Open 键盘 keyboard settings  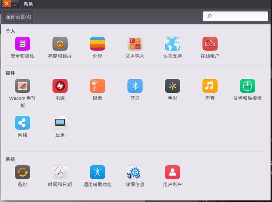tap(97, 86)
